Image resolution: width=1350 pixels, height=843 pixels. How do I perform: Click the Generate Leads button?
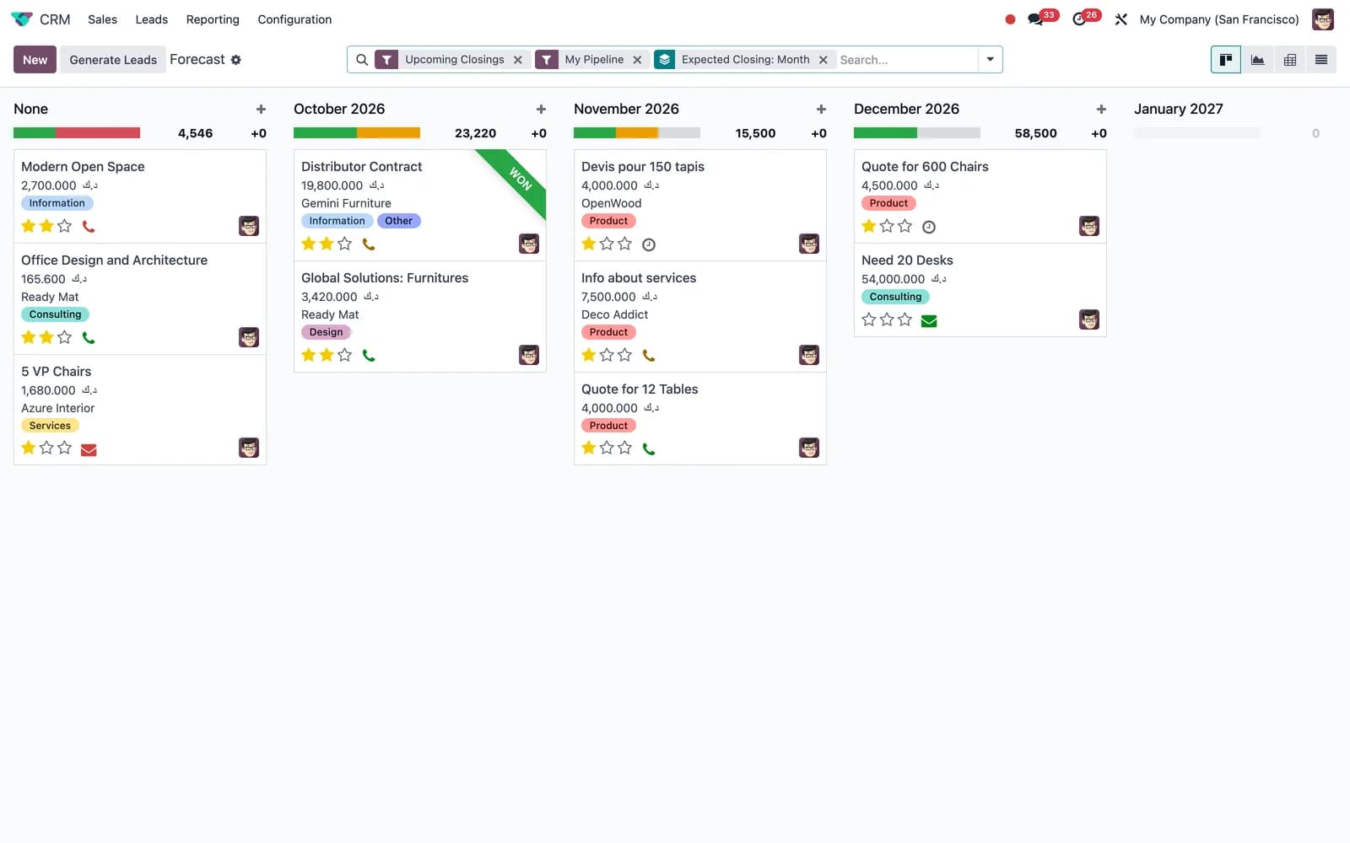(x=113, y=60)
